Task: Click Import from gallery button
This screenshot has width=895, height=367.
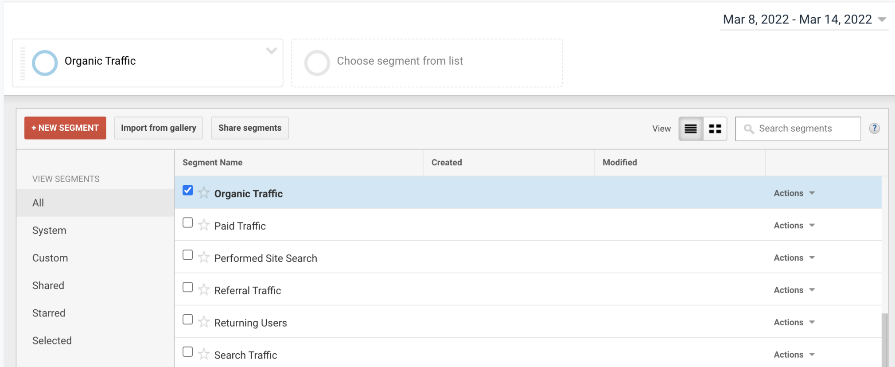Action: click(x=158, y=128)
